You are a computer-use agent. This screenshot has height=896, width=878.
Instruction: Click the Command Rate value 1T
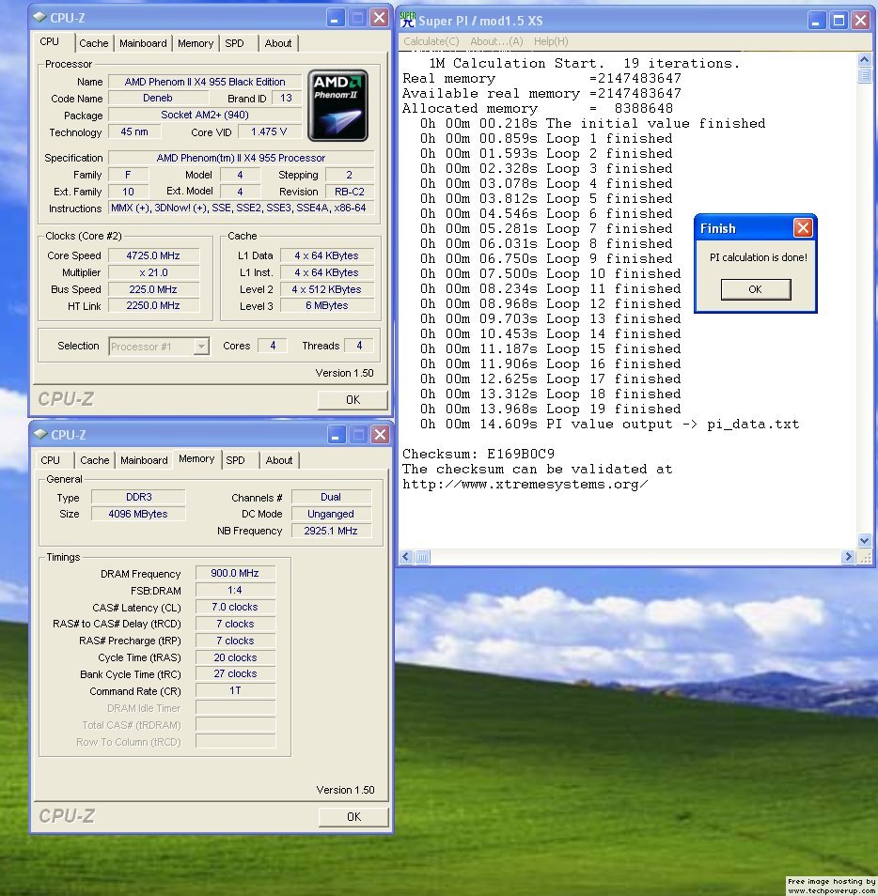click(235, 691)
